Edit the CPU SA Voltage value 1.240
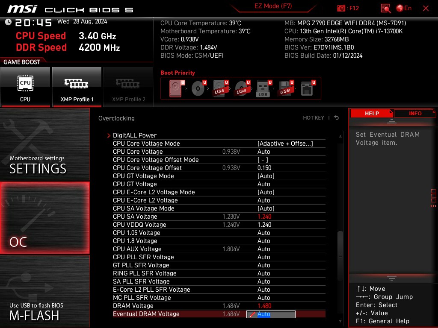Viewport: 438px width, 328px height. pos(264,217)
